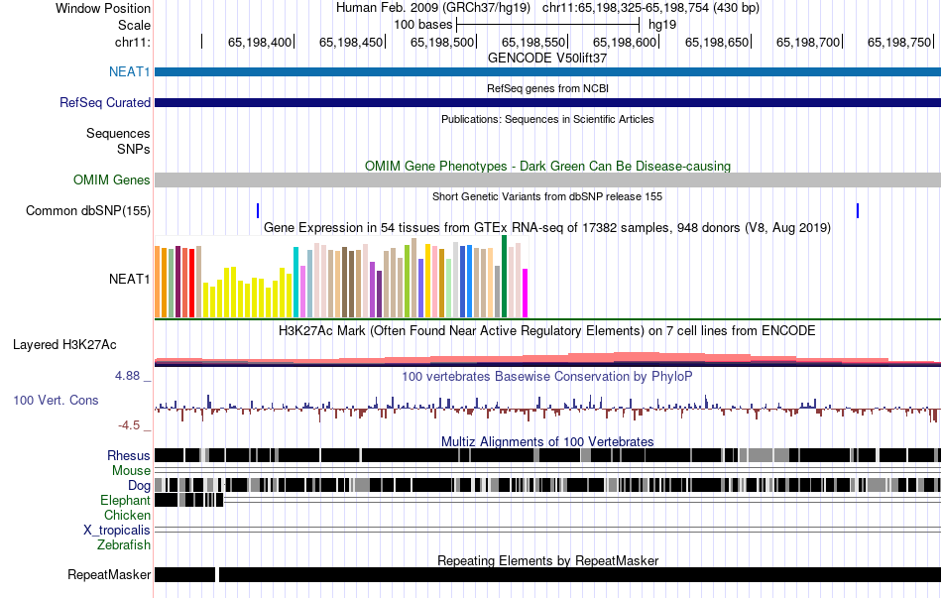Screen dimensions: 942x598
Task: Click the 4.88 conservation upper value
Action: click(127, 376)
